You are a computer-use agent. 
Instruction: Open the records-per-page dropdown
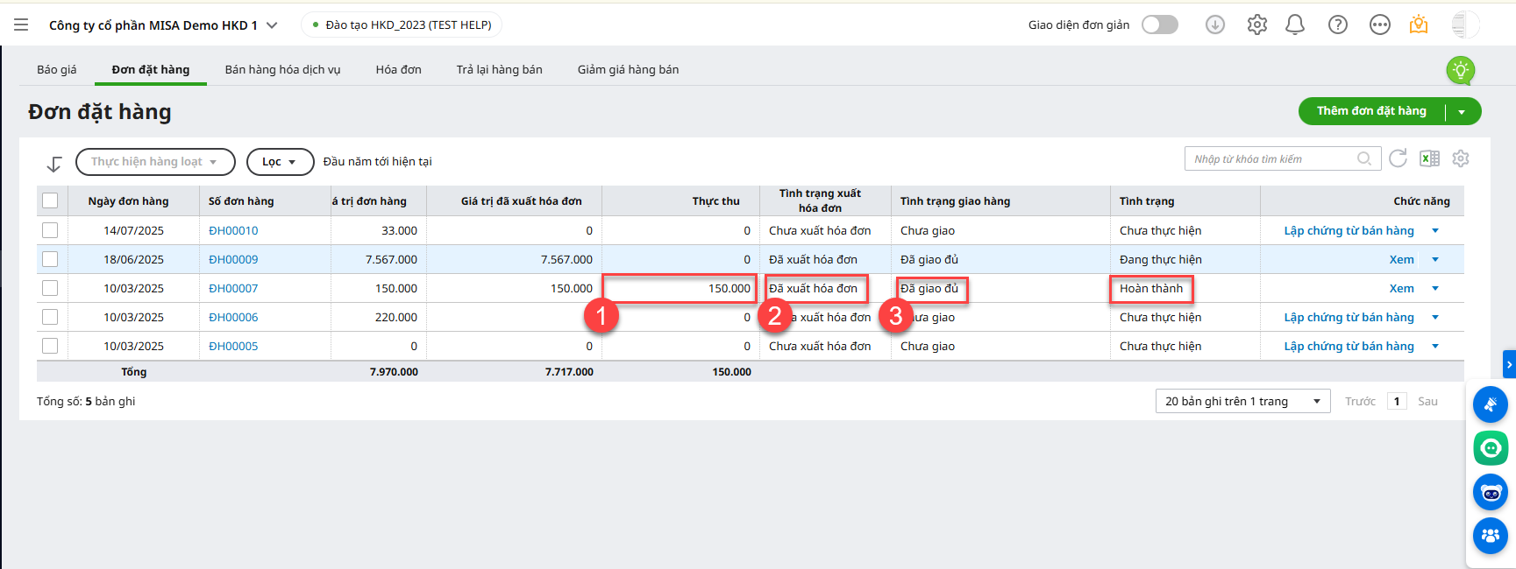pyautogui.click(x=1242, y=401)
